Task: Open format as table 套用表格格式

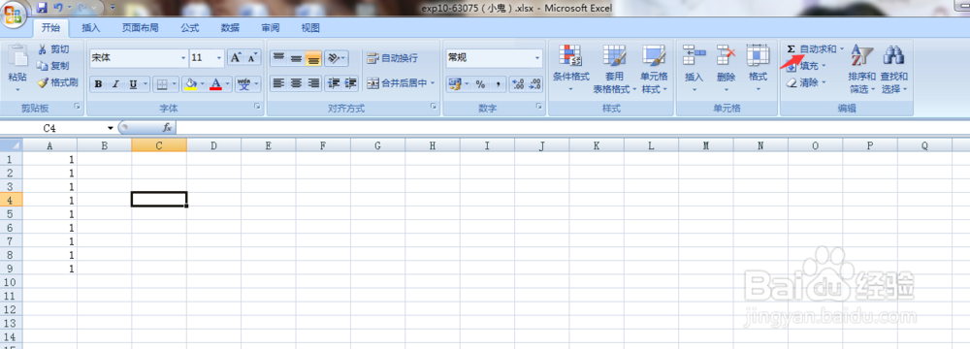Action: pos(614,68)
